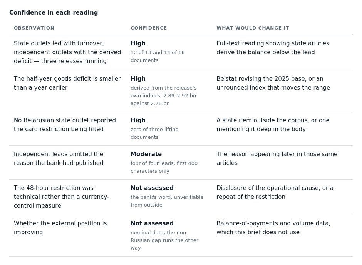Click 'Whether the external position is improving' row
Viewport: 362px width, 265px height.
(x=181, y=235)
